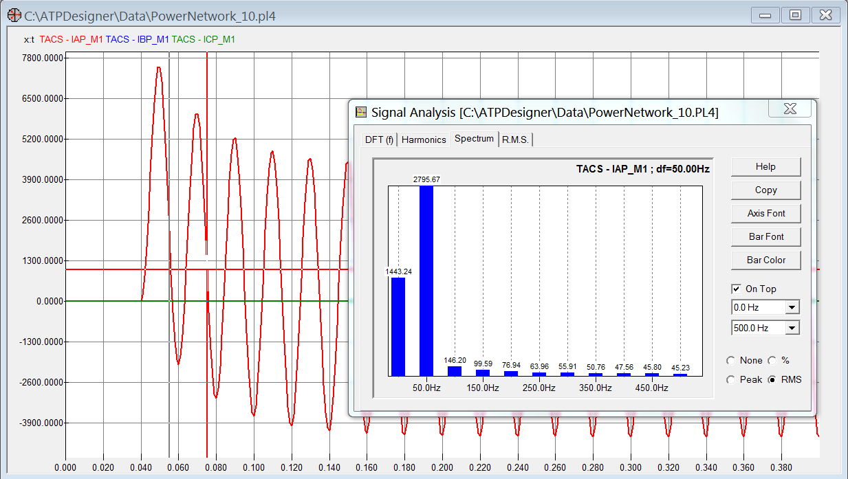The width and height of the screenshot is (848, 479).
Task: Close the Signal Analysis dialog
Action: [x=790, y=109]
